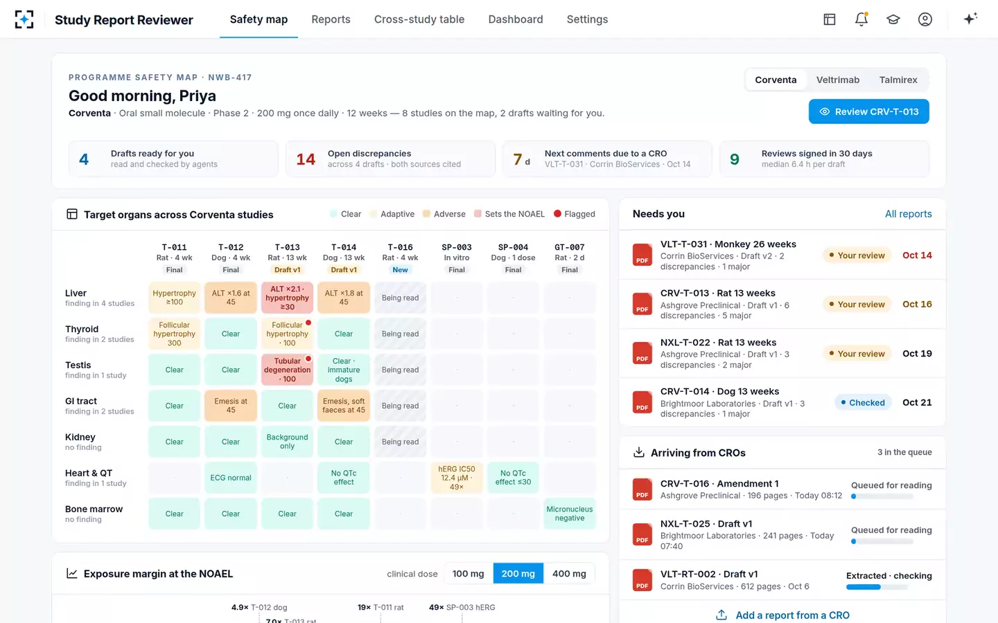
Task: Switch to the Talmirex programme
Action: pyautogui.click(x=898, y=80)
